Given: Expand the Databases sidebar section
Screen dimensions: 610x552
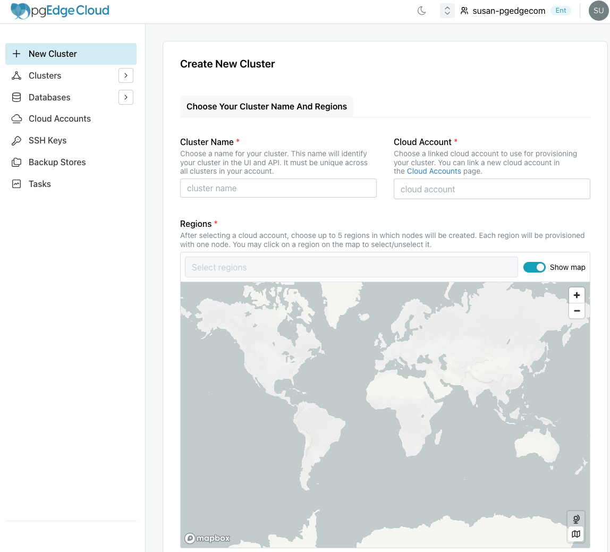Looking at the screenshot, I should 125,97.
